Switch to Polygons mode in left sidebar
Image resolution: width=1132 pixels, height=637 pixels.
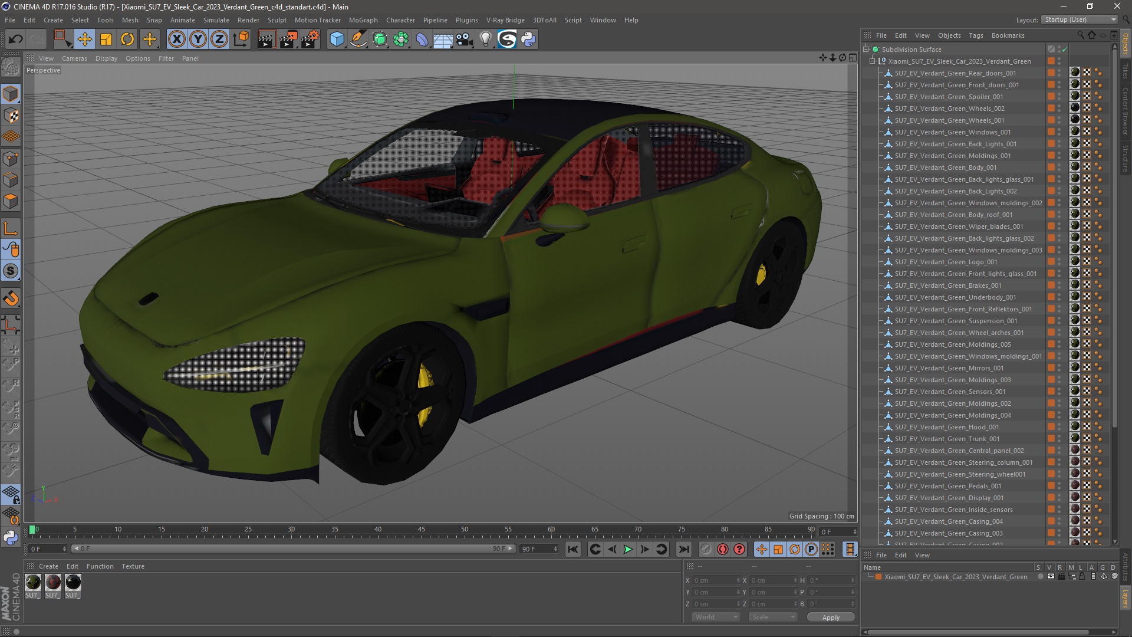click(x=11, y=201)
